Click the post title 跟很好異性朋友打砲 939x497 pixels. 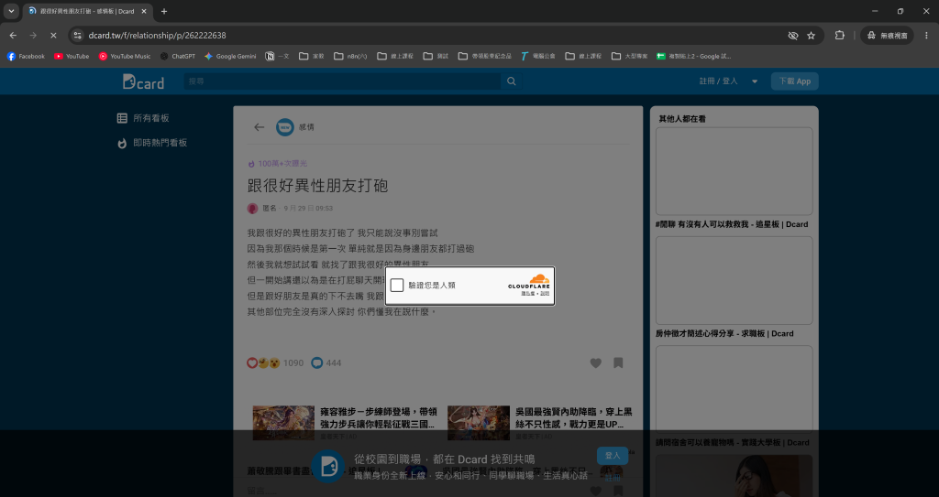[317, 186]
